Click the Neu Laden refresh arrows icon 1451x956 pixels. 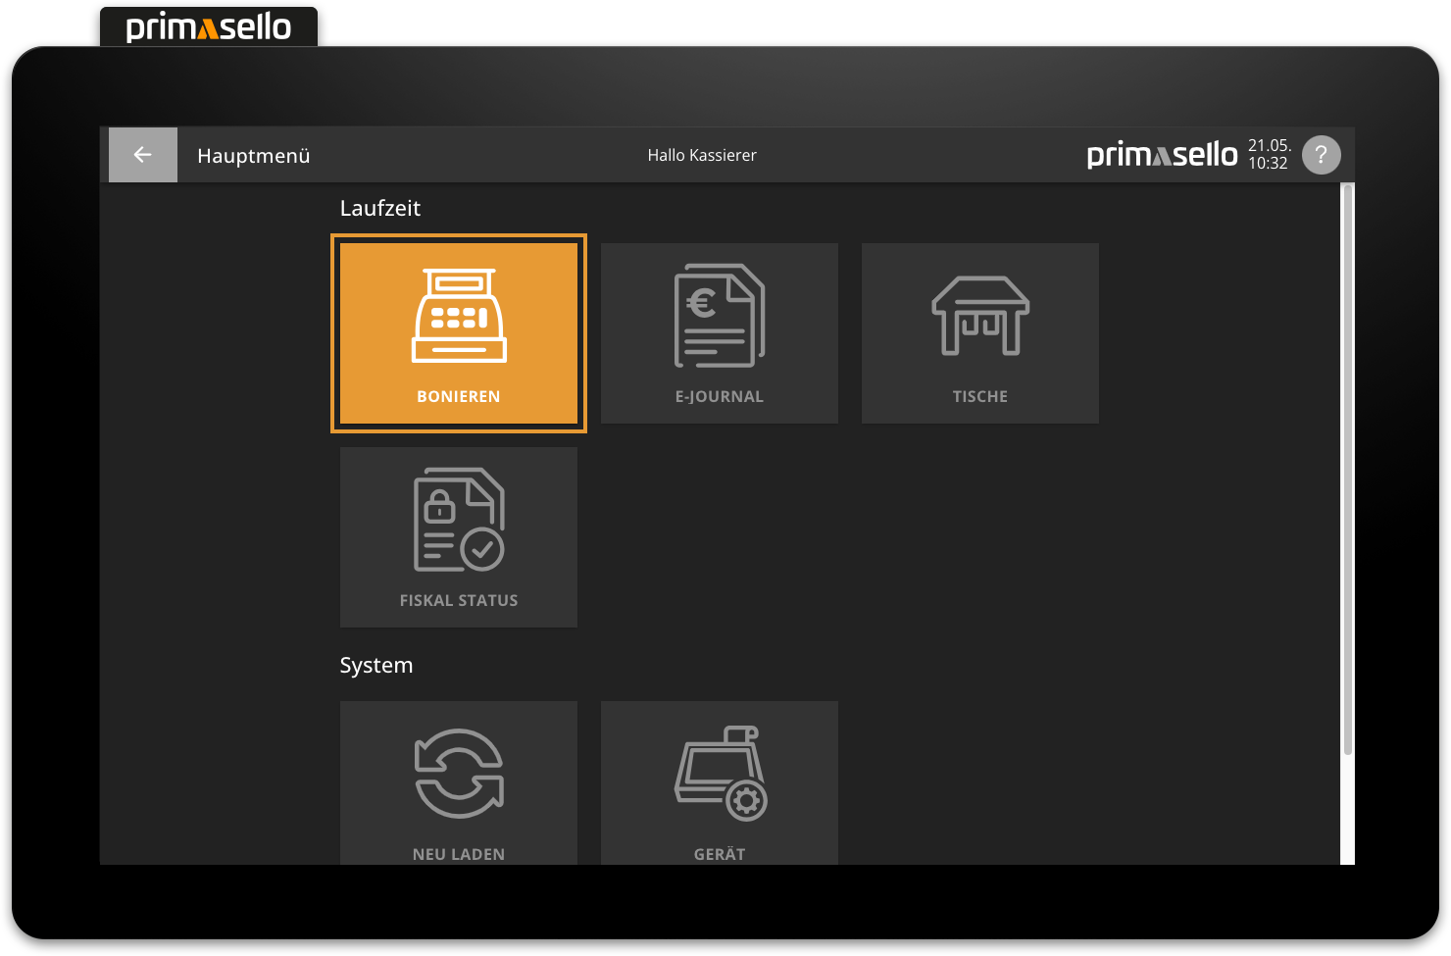pyautogui.click(x=458, y=772)
